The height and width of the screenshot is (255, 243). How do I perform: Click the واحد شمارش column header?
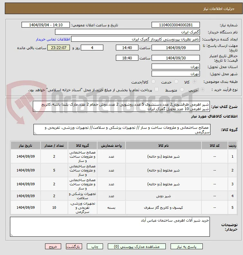tap(111, 145)
